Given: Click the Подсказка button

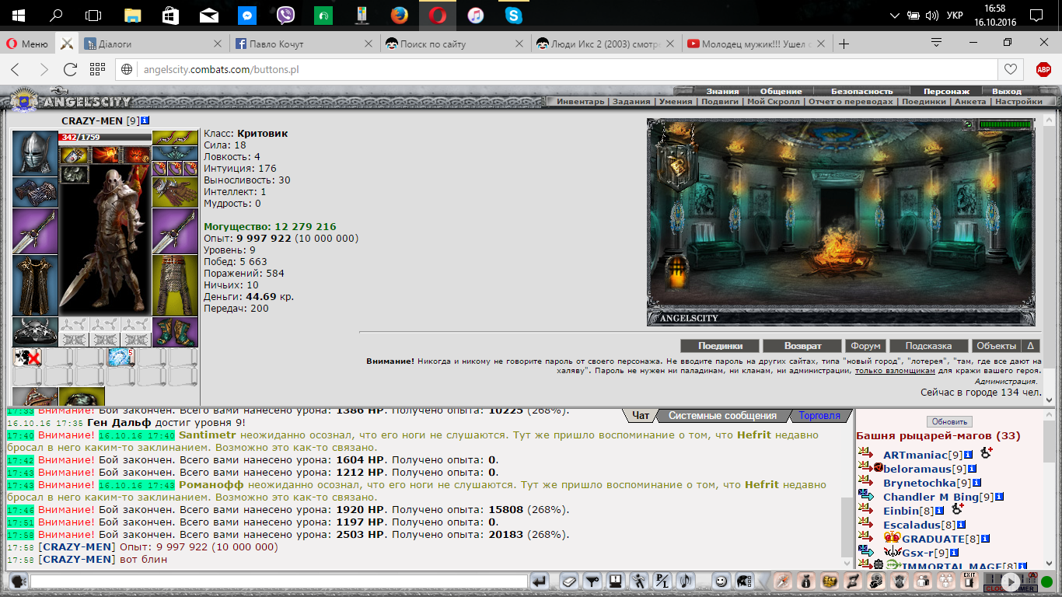Looking at the screenshot, I should coord(928,346).
